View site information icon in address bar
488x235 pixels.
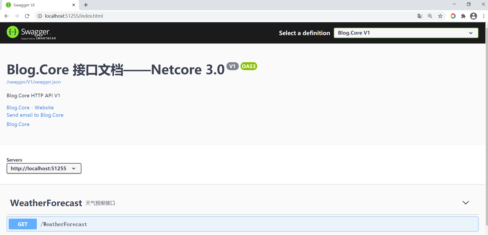[40, 16]
